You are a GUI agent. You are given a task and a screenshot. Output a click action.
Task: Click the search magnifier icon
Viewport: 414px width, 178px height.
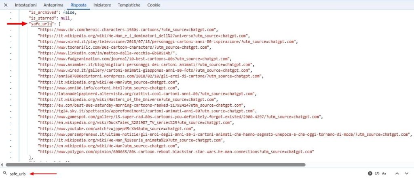pos(4,174)
